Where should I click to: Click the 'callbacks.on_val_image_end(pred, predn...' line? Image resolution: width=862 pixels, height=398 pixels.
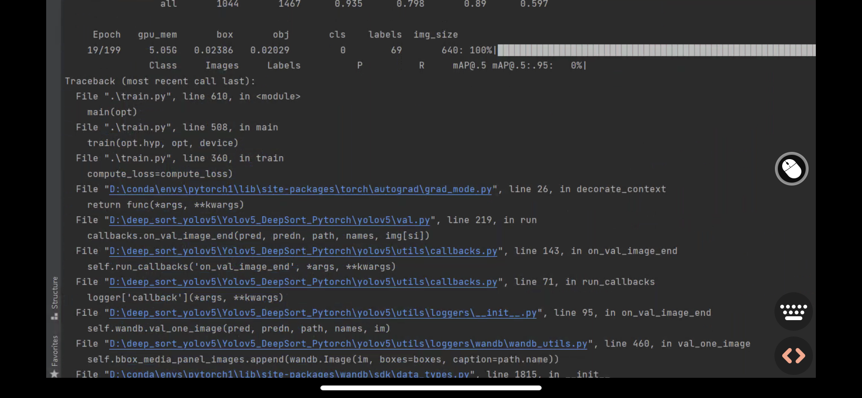coord(258,236)
